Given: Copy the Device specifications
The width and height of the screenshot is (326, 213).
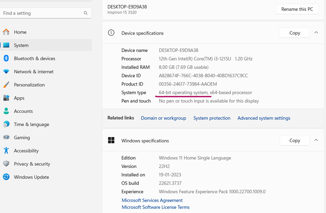Looking at the screenshot, I should [x=294, y=33].
